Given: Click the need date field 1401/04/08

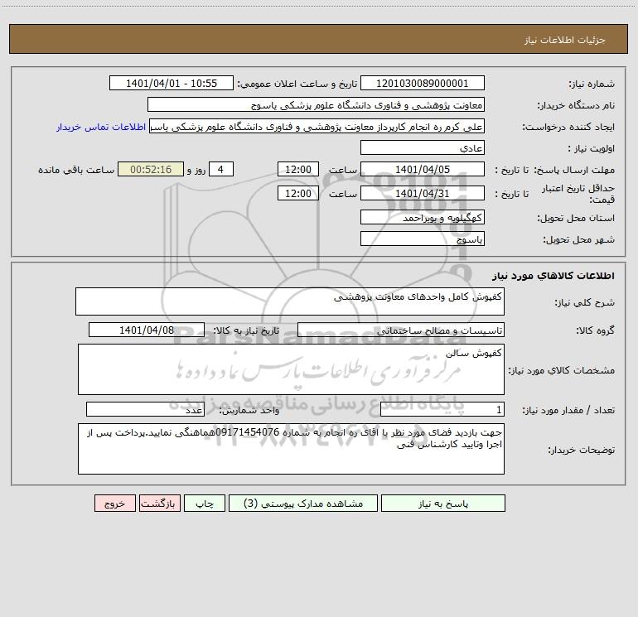Looking at the screenshot, I should coord(147,330).
